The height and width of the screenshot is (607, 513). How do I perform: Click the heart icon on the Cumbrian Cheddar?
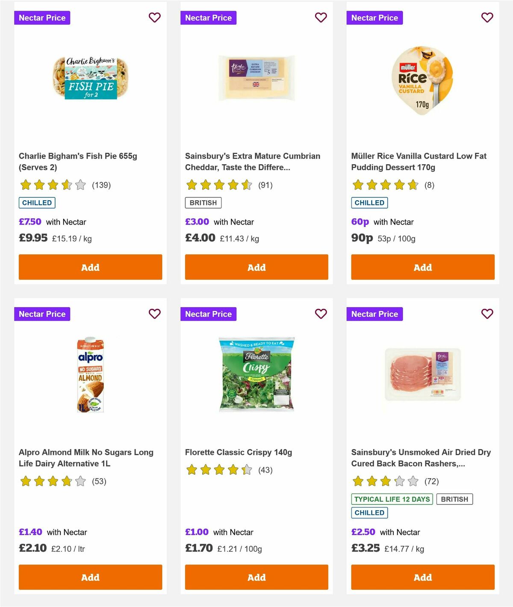[321, 18]
